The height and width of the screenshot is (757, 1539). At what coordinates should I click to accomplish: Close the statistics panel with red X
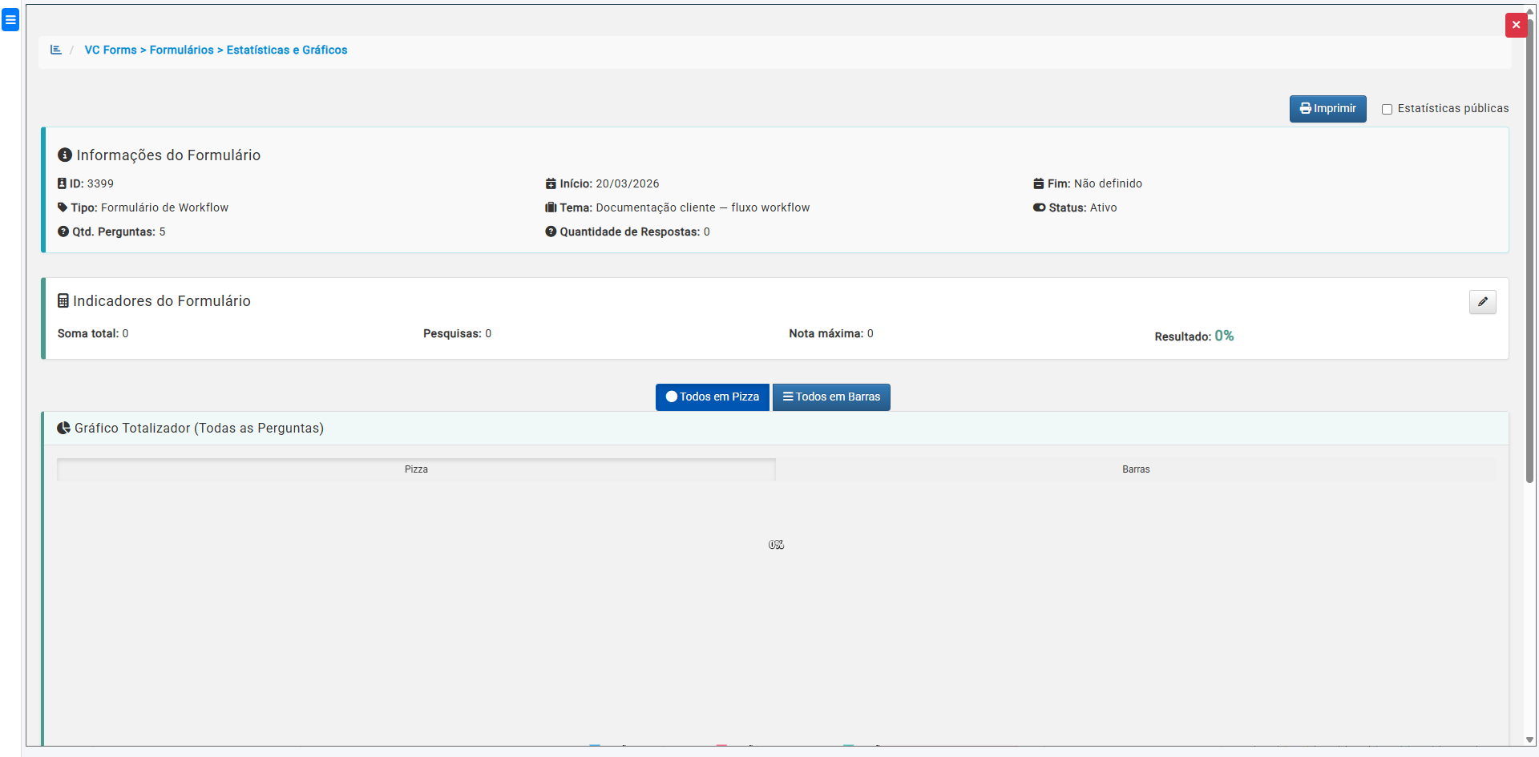point(1516,25)
